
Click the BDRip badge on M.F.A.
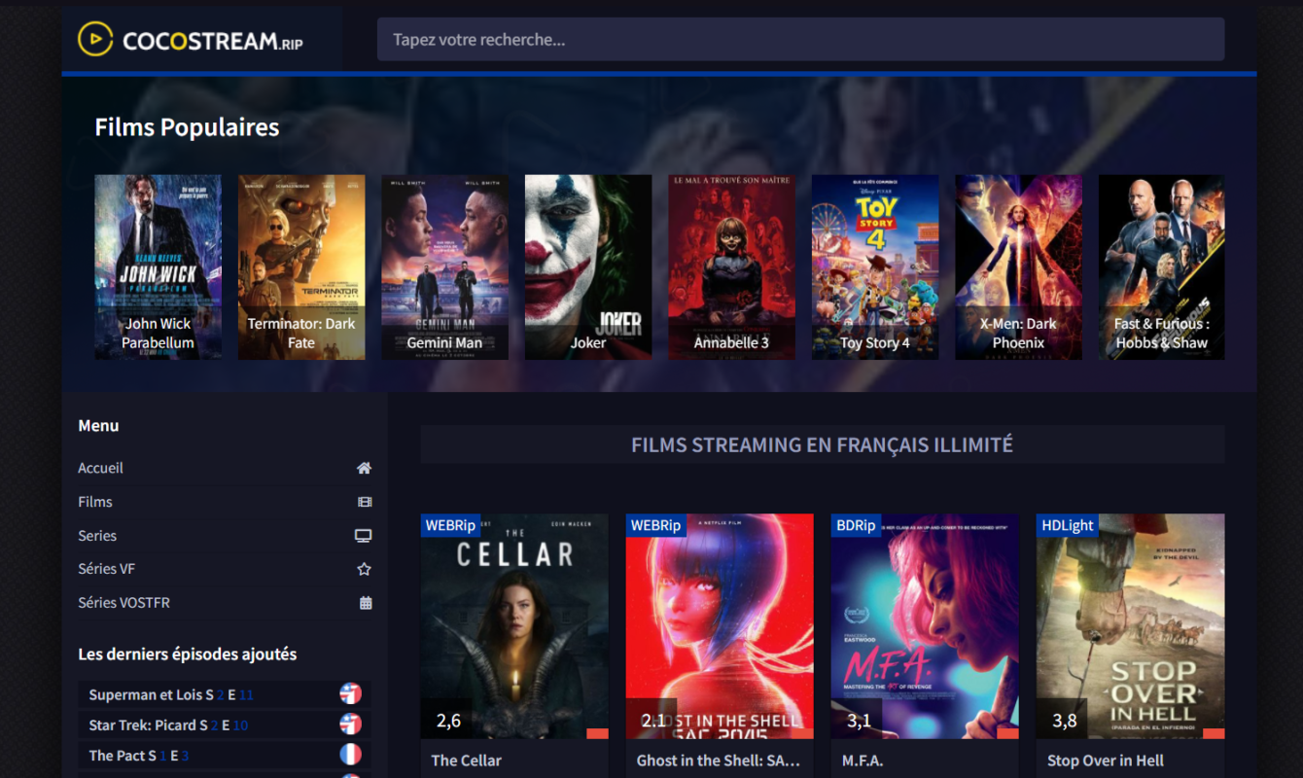[857, 525]
